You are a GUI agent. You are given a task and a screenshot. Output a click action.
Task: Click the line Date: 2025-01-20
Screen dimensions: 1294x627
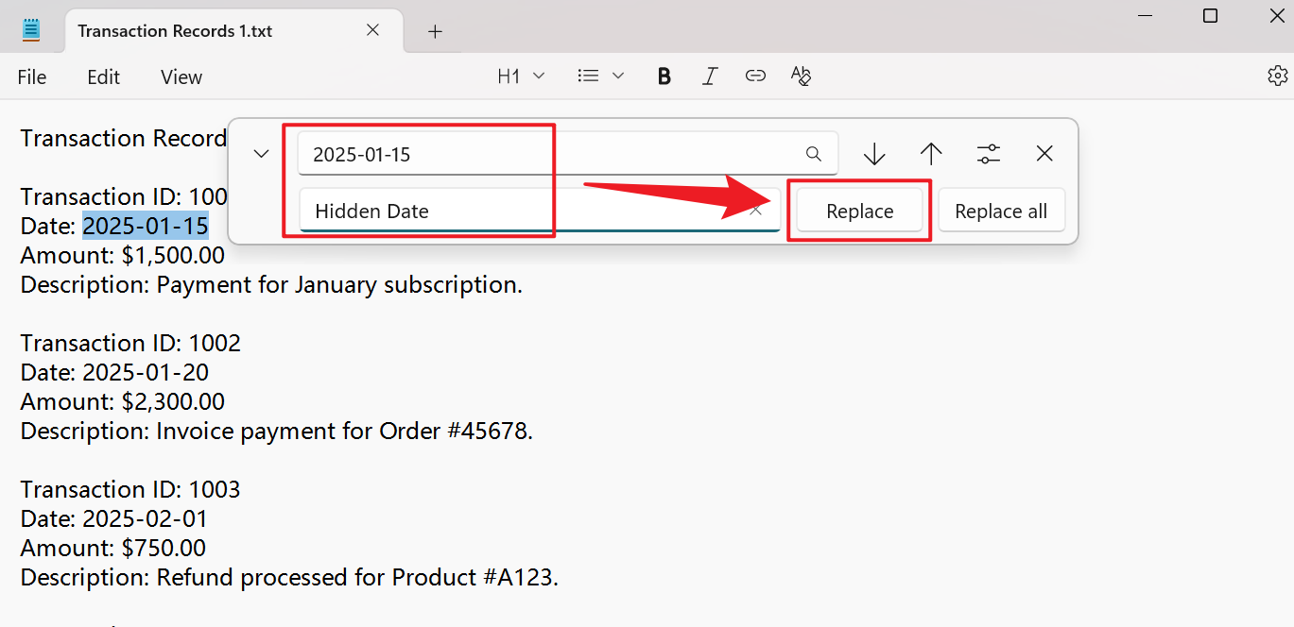point(114,372)
